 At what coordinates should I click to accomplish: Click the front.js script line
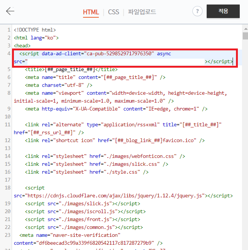click(x=83, y=220)
